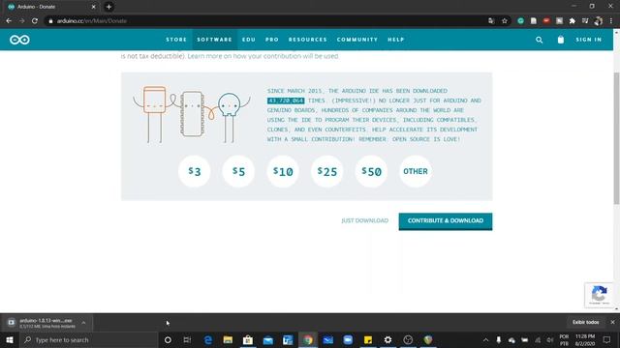Viewport: 620px width, 348px height.
Task: Go back to the previous page
Action: click(x=9, y=21)
